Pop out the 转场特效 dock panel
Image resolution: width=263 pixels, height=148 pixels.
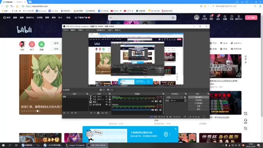pyautogui.click(x=186, y=94)
